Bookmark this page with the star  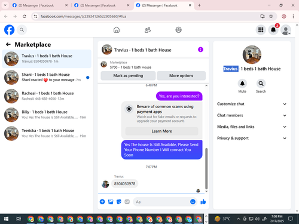[271, 16]
